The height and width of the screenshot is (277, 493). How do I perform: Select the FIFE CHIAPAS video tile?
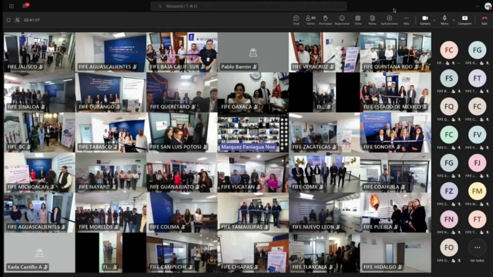(x=253, y=252)
